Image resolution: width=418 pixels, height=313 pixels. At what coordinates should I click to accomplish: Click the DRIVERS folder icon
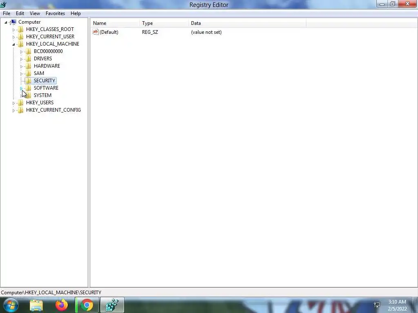pyautogui.click(x=29, y=59)
